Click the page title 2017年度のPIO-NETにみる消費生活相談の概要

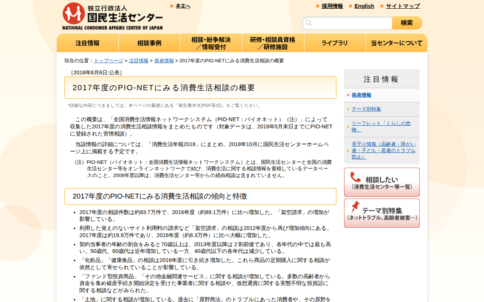pos(200,88)
